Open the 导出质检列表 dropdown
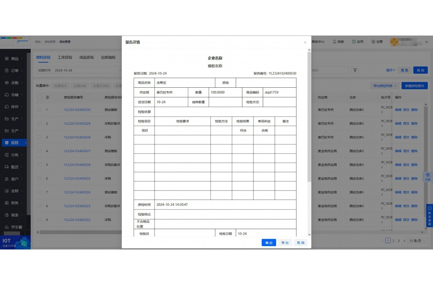The width and height of the screenshot is (433, 285). click(385, 86)
